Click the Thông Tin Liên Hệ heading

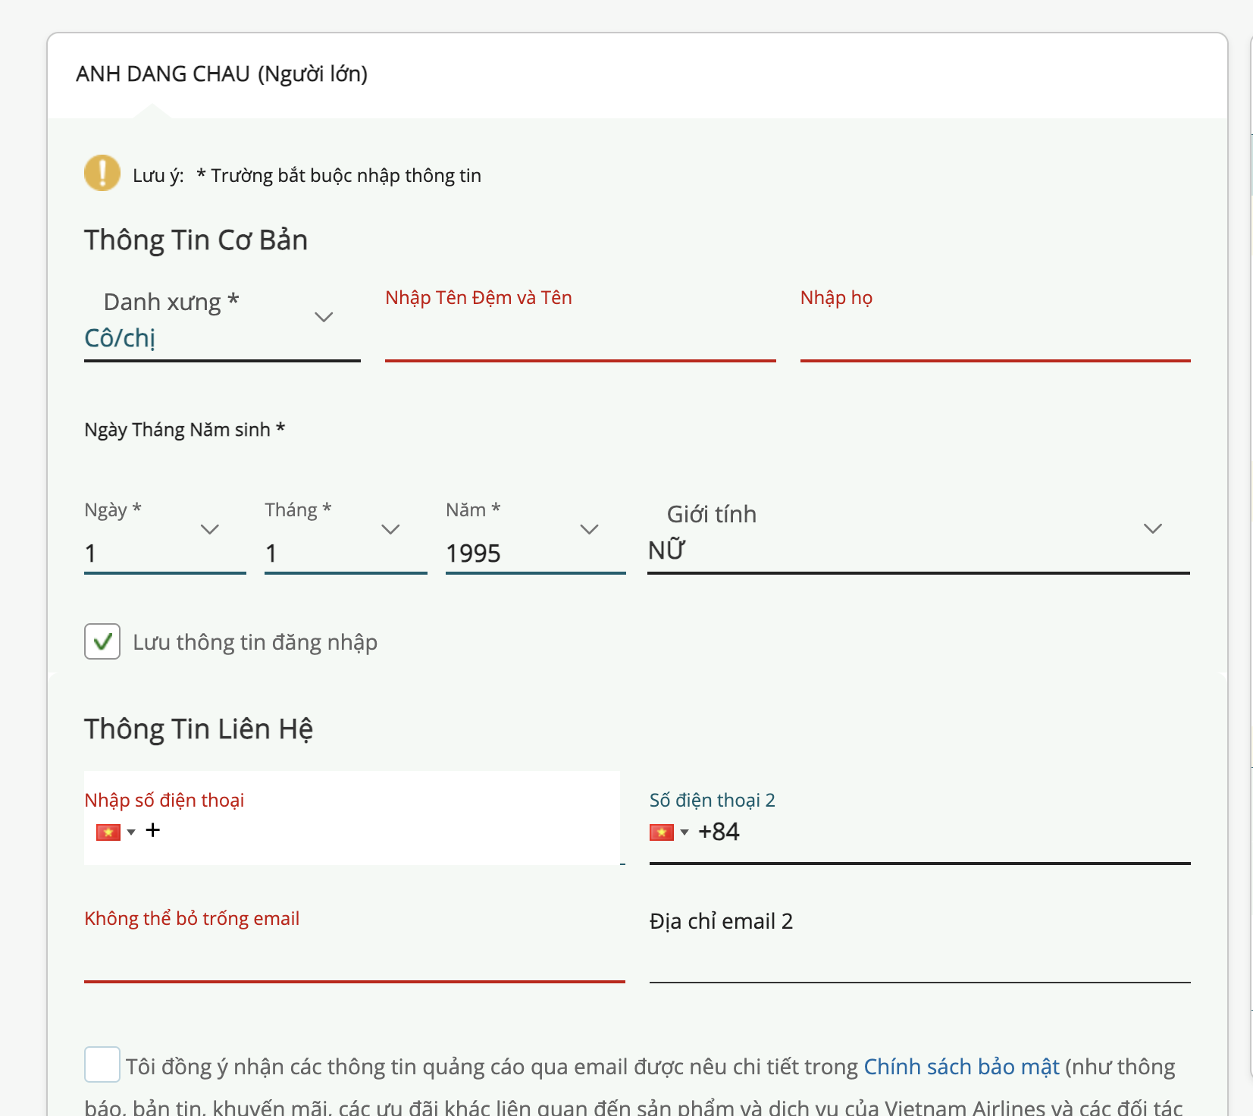tap(199, 729)
